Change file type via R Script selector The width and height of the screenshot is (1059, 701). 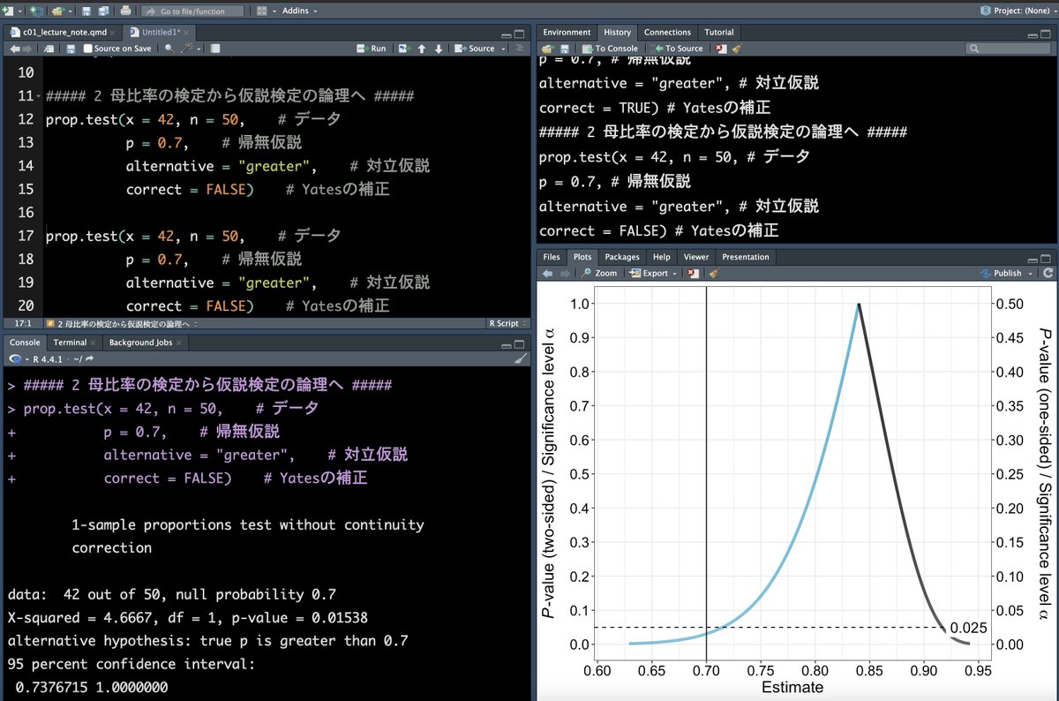click(x=507, y=324)
